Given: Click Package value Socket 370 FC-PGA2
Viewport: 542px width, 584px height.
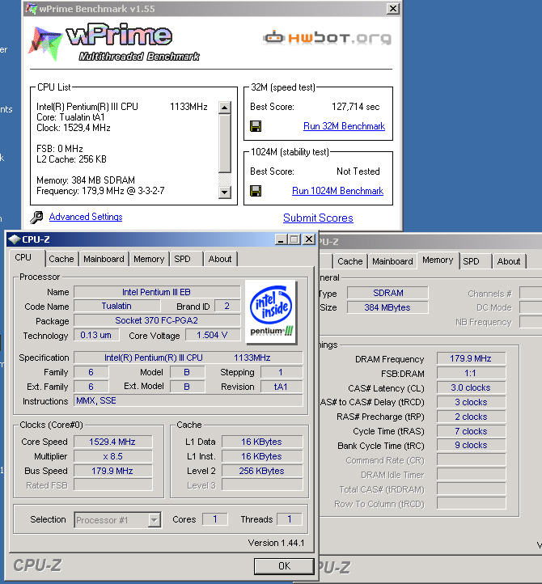Looking at the screenshot, I should pyautogui.click(x=157, y=320).
